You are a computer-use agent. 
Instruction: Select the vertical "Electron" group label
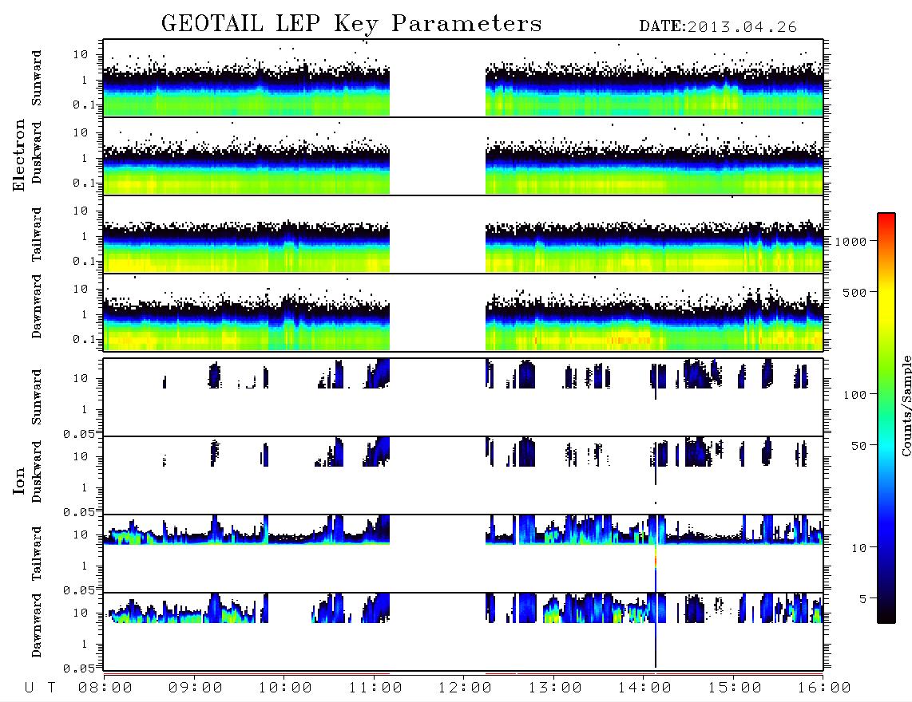[x=19, y=155]
